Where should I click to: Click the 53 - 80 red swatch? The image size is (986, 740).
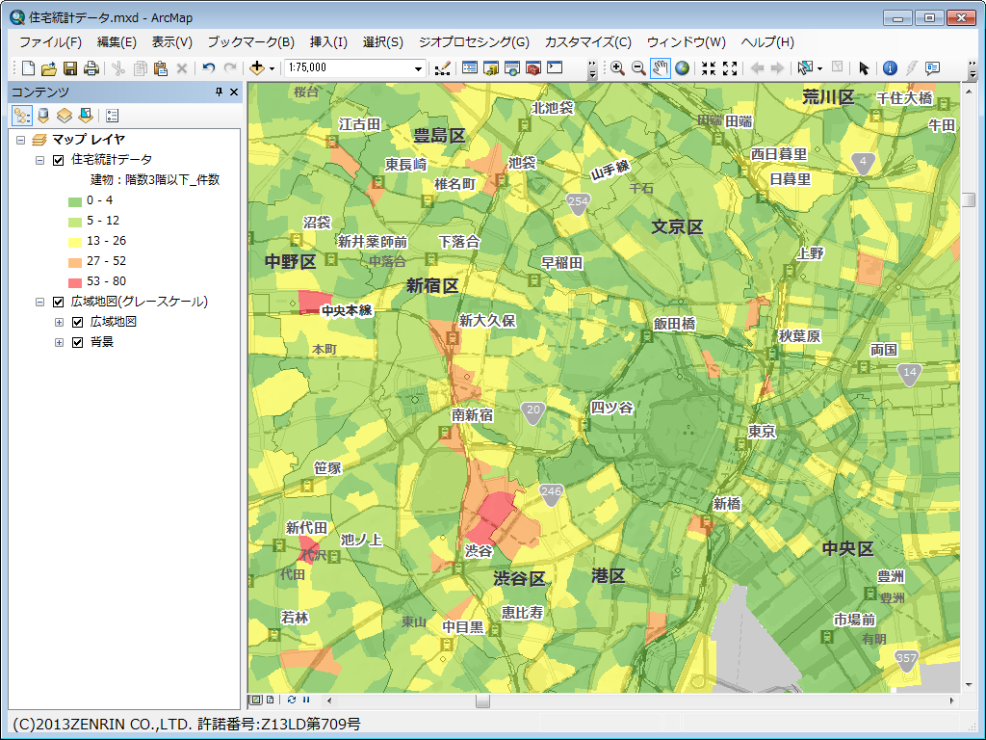tap(75, 282)
